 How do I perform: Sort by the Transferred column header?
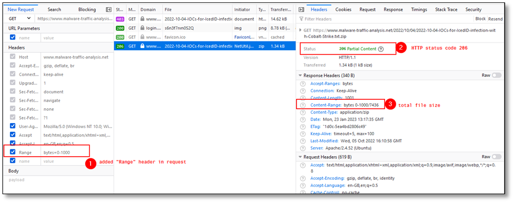(x=281, y=9)
